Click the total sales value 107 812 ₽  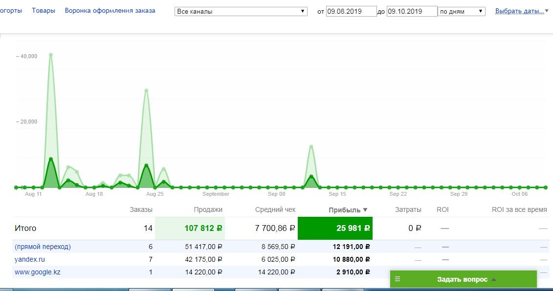pyautogui.click(x=203, y=229)
